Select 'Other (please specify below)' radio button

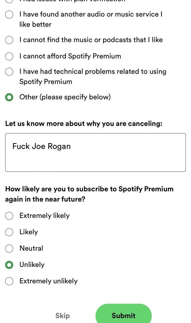[9, 97]
